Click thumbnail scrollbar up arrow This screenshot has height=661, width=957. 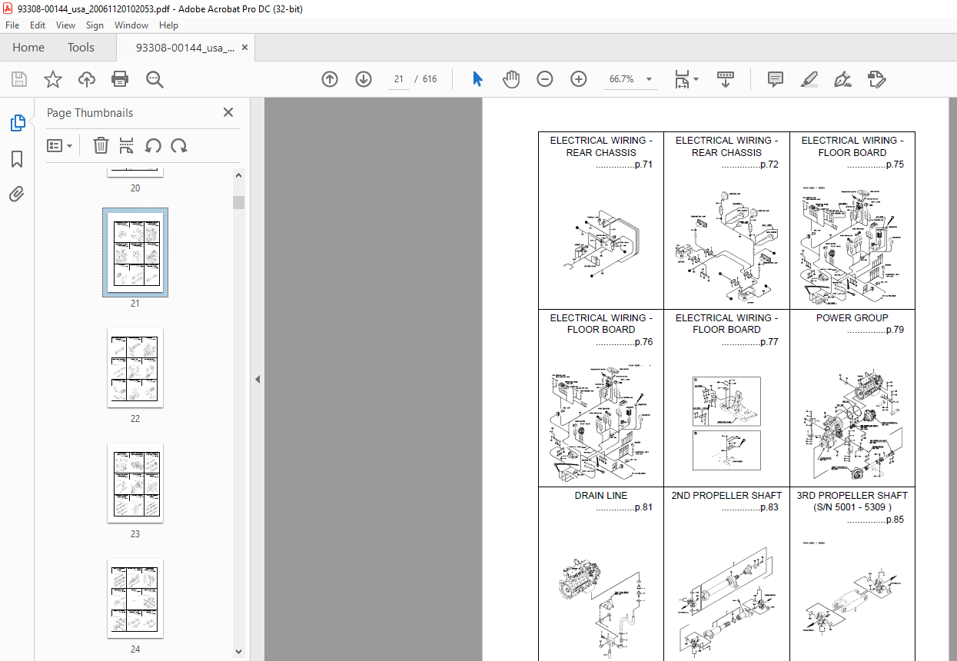click(x=238, y=175)
